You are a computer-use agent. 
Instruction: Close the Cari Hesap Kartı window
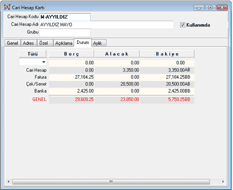click(x=222, y=8)
